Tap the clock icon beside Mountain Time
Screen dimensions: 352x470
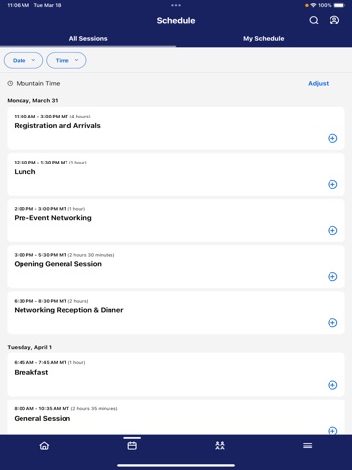pos(10,83)
